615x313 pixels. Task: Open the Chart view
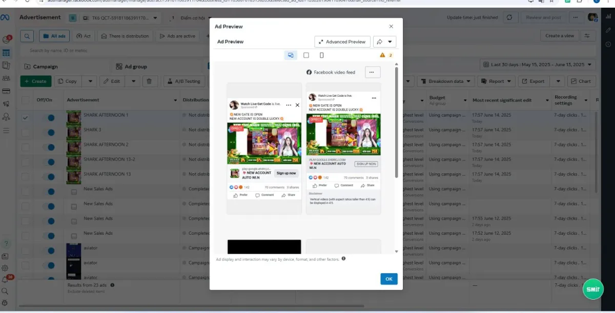click(581, 81)
